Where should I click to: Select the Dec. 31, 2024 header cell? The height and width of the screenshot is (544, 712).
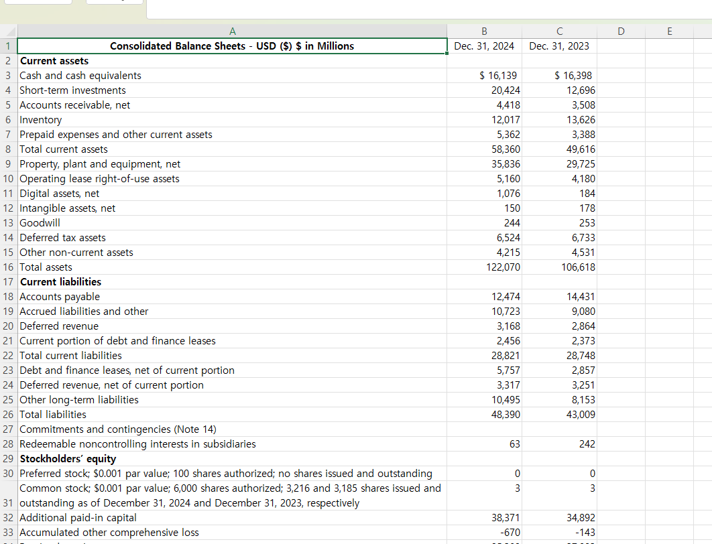click(x=485, y=46)
